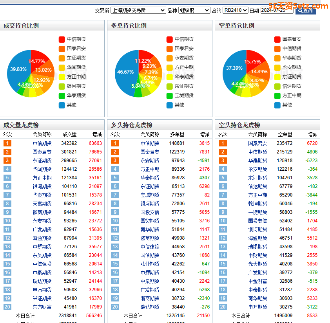Open 永安期货 link in 多头持仓龙虎榜

[150, 161]
